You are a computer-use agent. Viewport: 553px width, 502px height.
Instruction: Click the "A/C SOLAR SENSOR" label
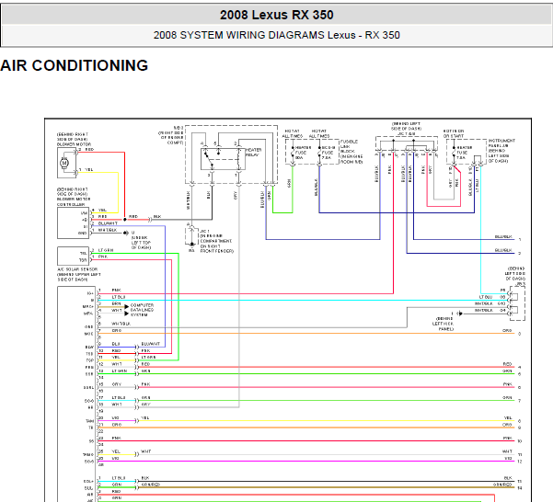point(77,269)
